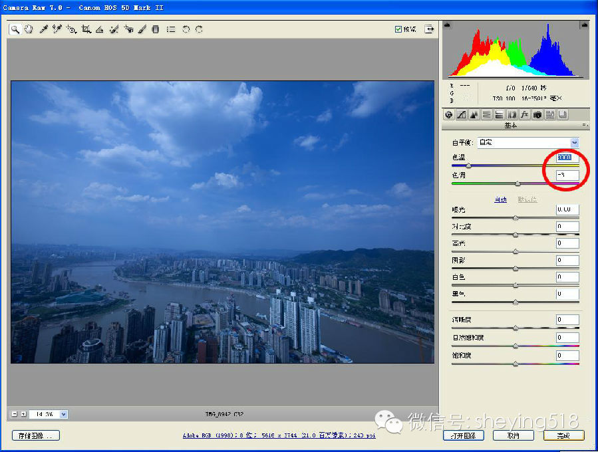Select the Zoom tool
Image resolution: width=598 pixels, height=452 pixels.
point(15,29)
